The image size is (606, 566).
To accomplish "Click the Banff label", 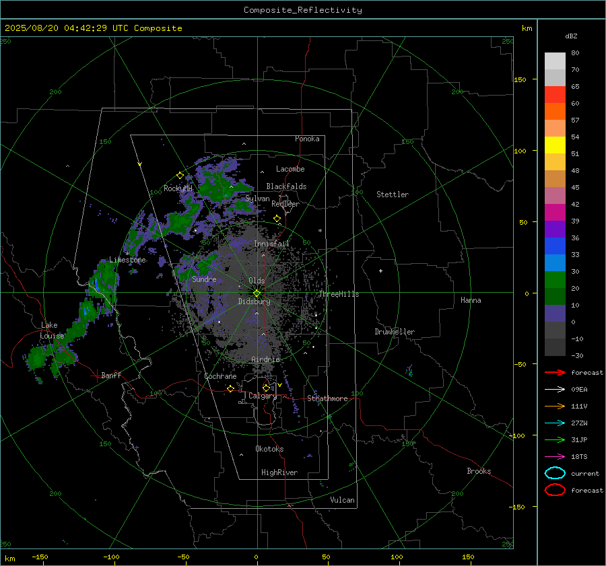I will click(x=111, y=375).
